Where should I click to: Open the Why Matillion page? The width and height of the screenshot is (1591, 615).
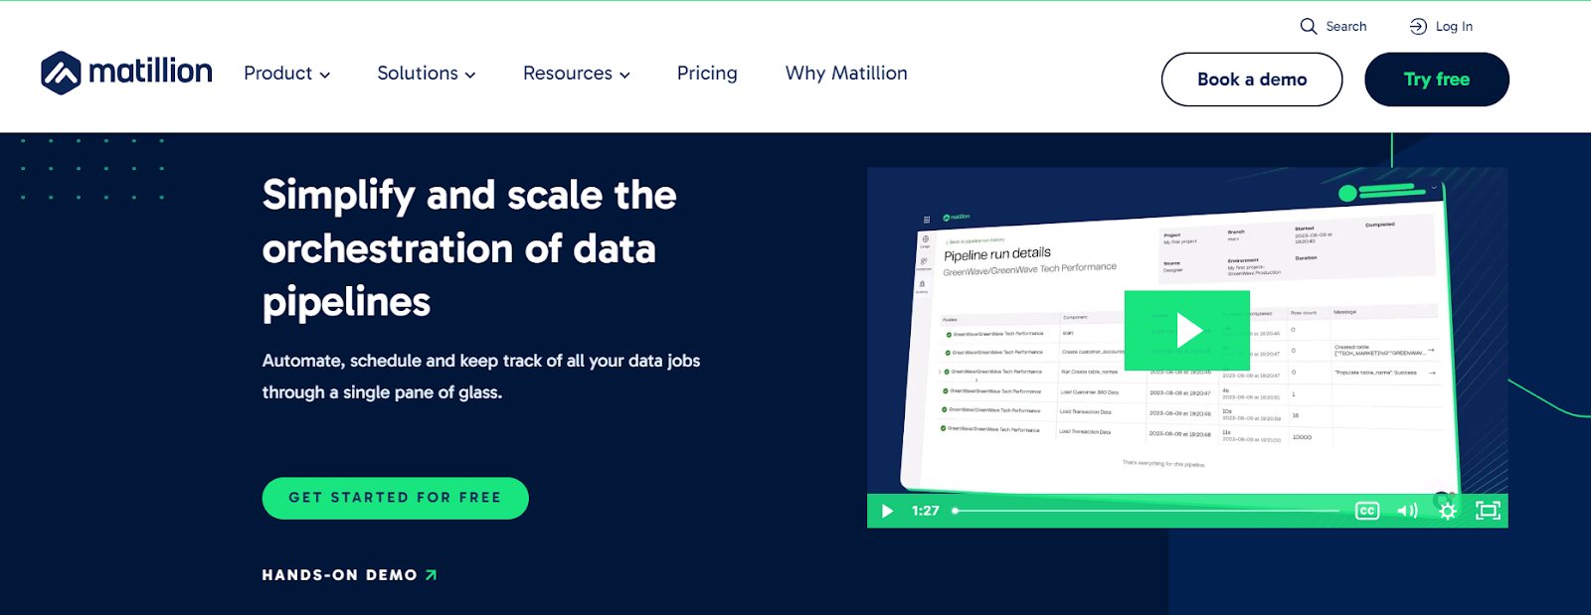[x=846, y=74]
